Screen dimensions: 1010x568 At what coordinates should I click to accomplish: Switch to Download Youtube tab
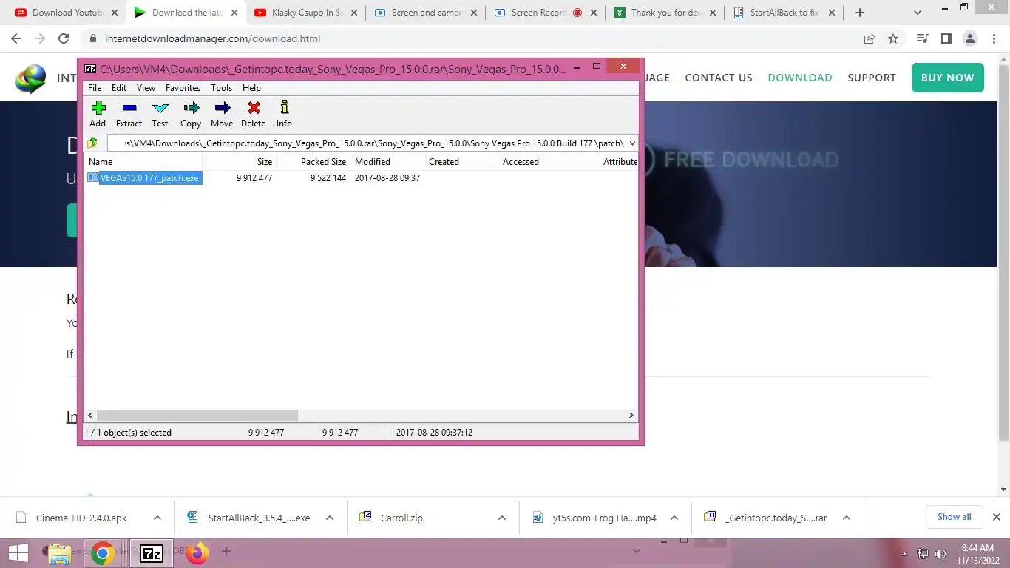click(67, 13)
